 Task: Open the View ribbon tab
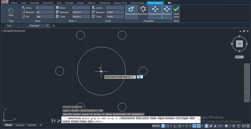[x=59, y=3]
